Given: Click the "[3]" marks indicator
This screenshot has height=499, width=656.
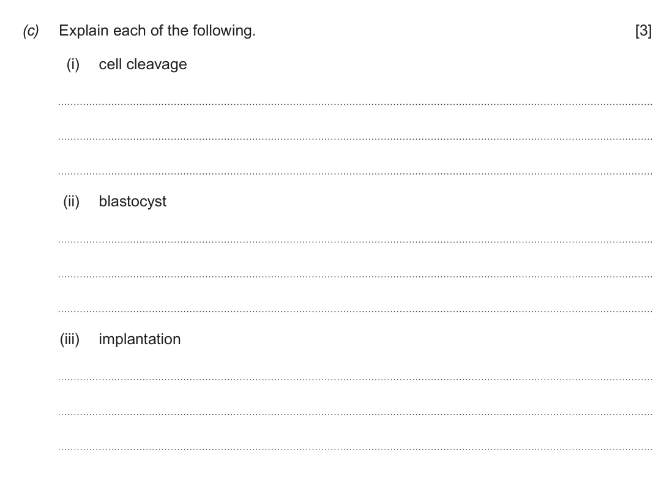Looking at the screenshot, I should point(643,31).
